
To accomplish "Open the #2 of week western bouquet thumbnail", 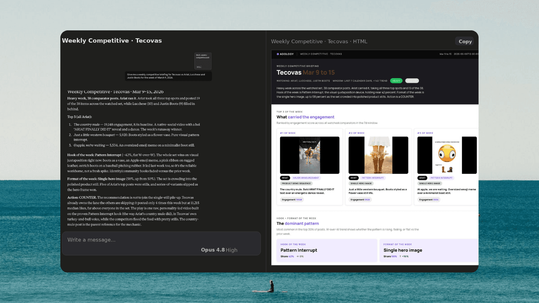I will (378, 155).
